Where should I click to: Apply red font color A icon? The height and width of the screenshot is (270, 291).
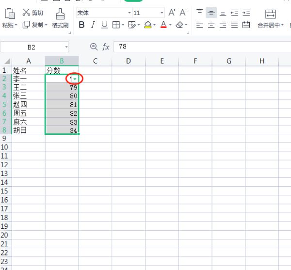tap(163, 24)
